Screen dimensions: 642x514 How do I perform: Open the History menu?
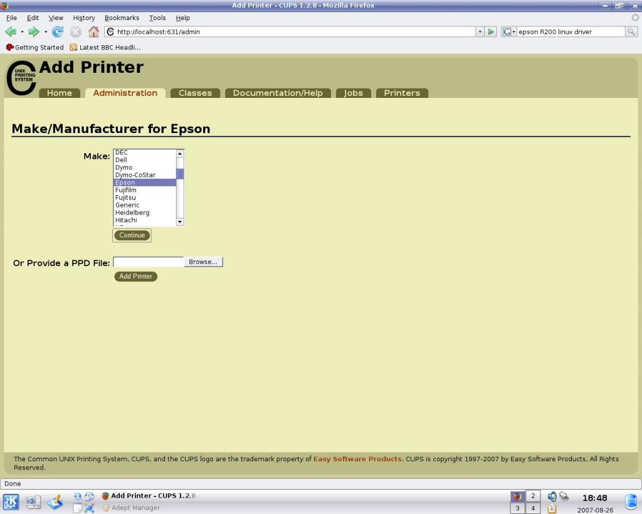click(84, 18)
